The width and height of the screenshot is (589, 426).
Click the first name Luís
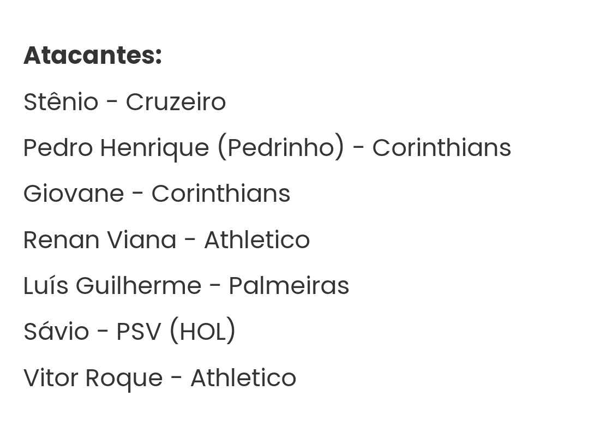[46, 286]
